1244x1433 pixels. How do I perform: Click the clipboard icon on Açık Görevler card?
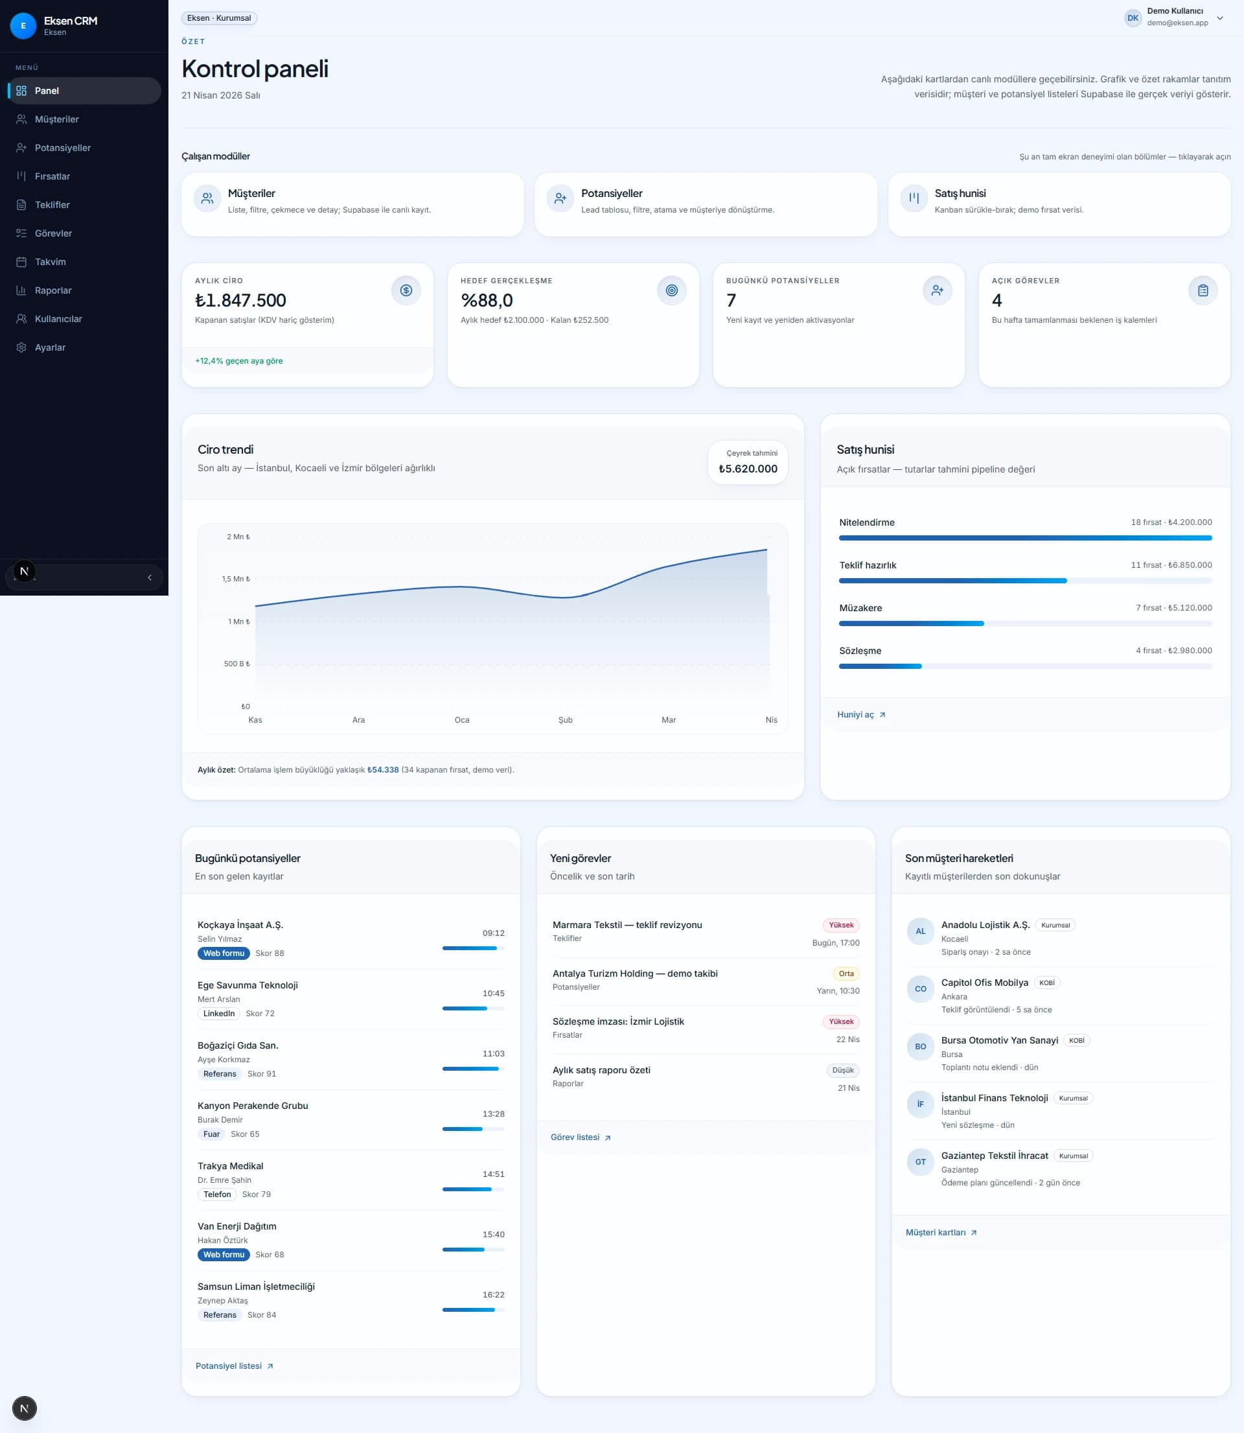click(x=1203, y=290)
